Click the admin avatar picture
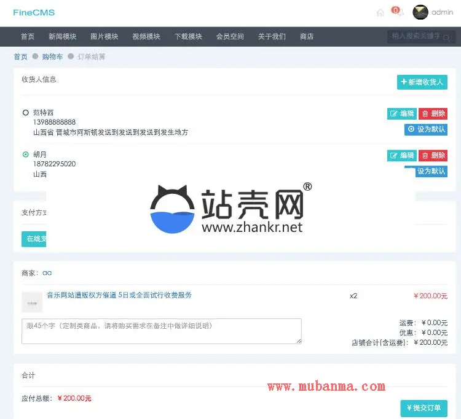Viewport: 461px width, 419px height. point(420,12)
